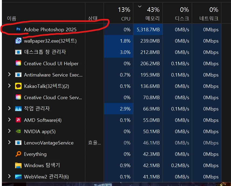Screen dimensions: 231x186
Task: Click the Adobe Photoshop 2025 icon
Action: pyautogui.click(x=18, y=29)
